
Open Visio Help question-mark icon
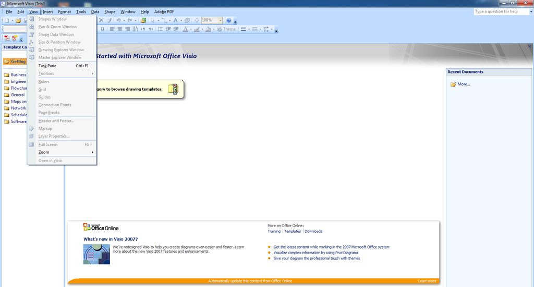pos(229,20)
